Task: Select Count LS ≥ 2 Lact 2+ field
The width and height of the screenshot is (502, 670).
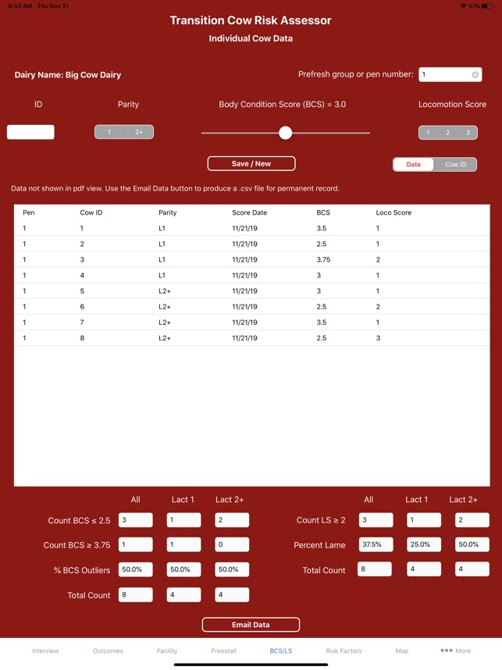Action: tap(472, 520)
